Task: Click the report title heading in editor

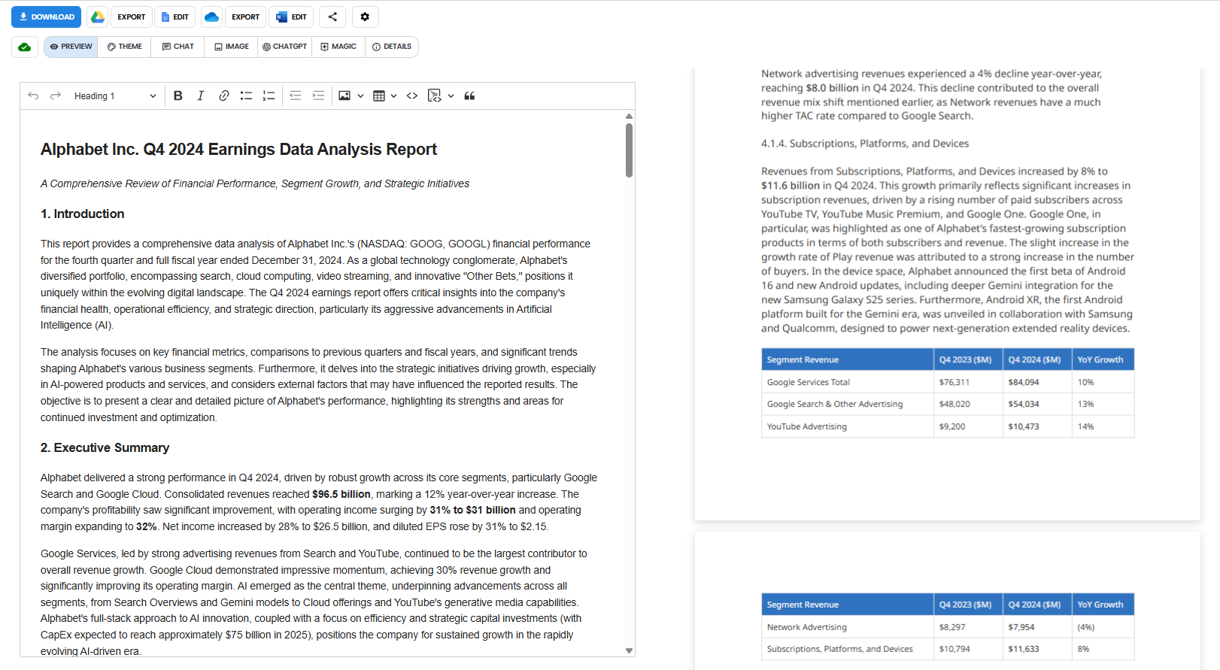Action: (238, 149)
